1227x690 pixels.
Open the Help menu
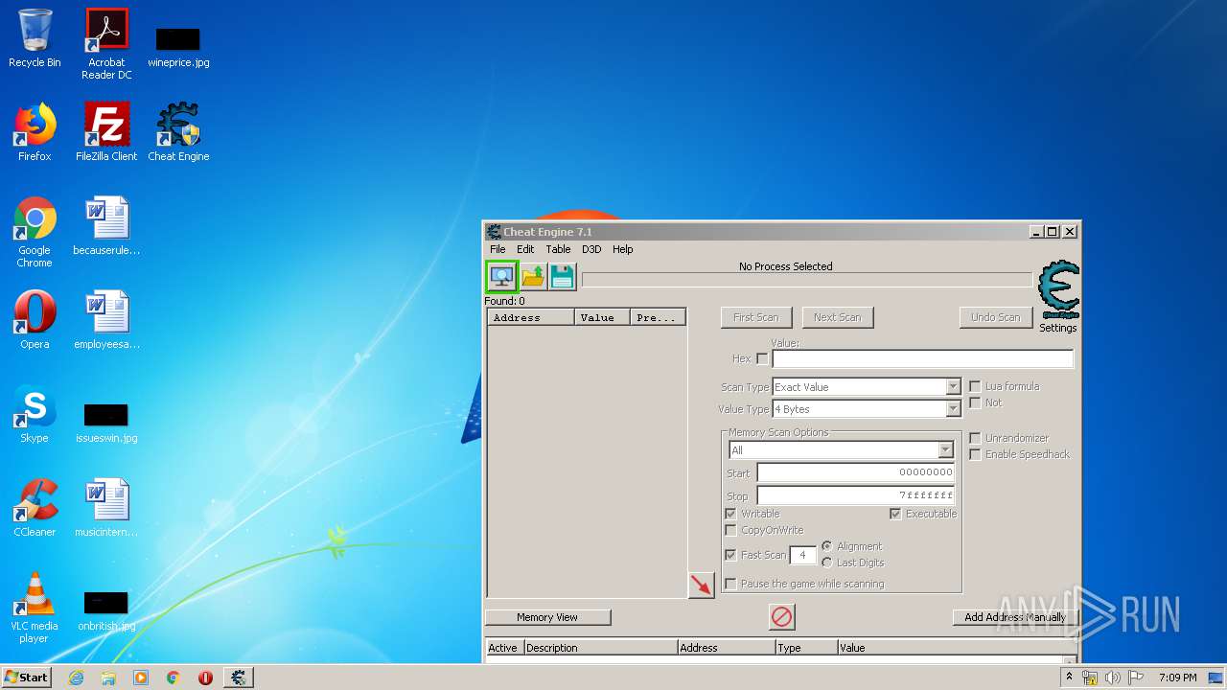coord(623,249)
